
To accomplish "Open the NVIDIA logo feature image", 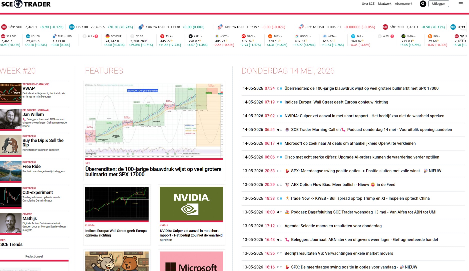I will click(191, 204).
